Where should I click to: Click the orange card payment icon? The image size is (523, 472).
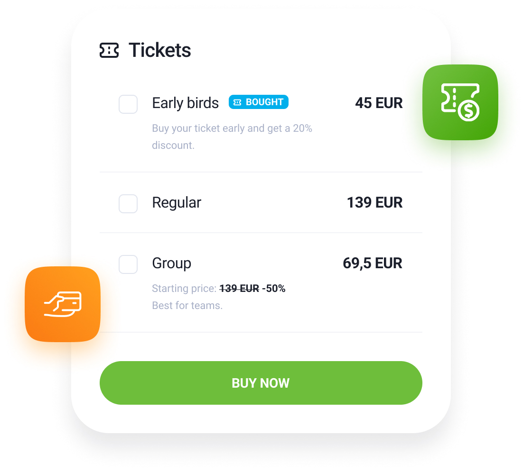63,304
